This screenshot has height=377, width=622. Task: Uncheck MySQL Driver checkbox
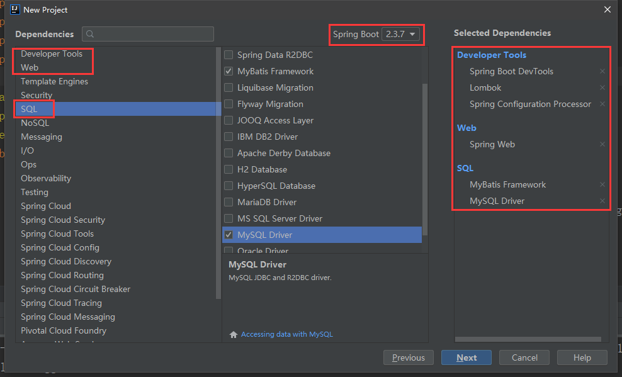point(229,235)
